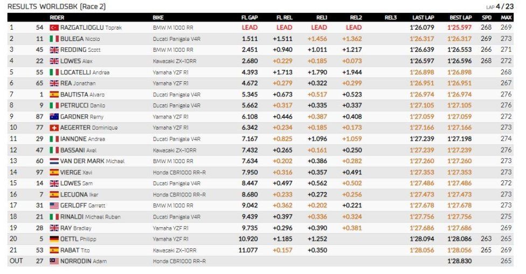
Task: Click FL GAP value 11.077
Action: click(248, 250)
